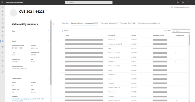
Task: Open the app launcher waffle icon
Action: click(x=3, y=2)
